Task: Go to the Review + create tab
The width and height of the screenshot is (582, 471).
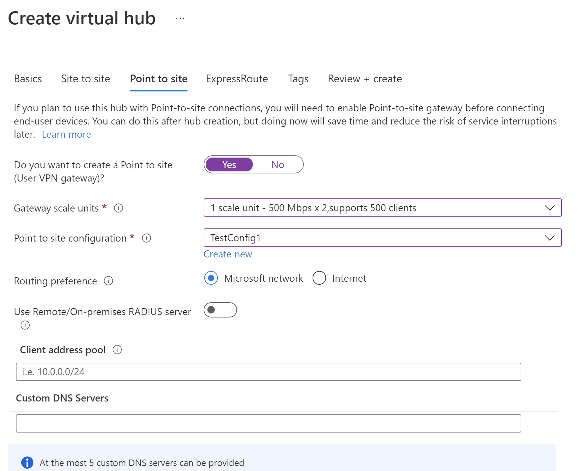Action: coord(365,79)
